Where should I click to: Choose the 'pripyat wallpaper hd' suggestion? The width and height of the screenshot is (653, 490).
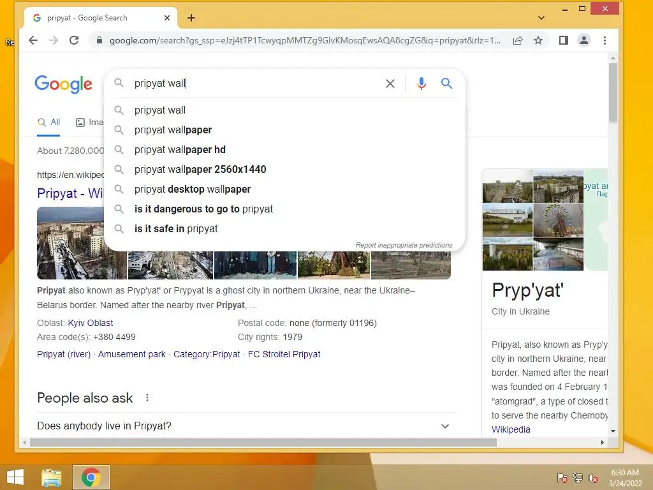click(x=285, y=149)
